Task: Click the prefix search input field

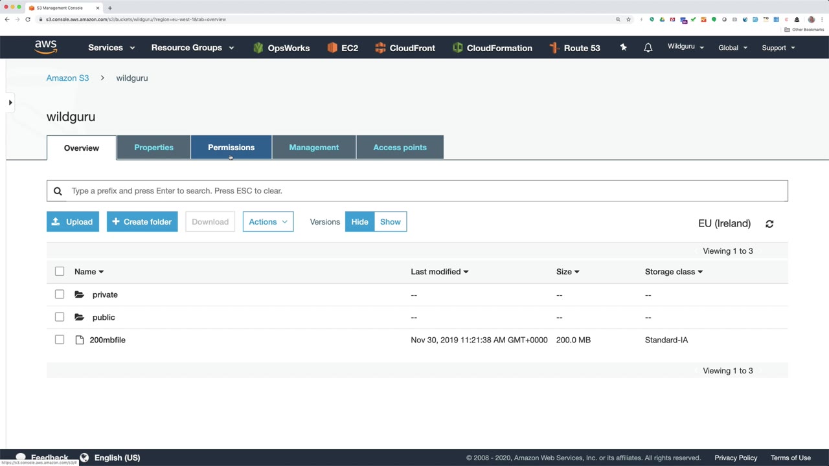Action: [417, 191]
